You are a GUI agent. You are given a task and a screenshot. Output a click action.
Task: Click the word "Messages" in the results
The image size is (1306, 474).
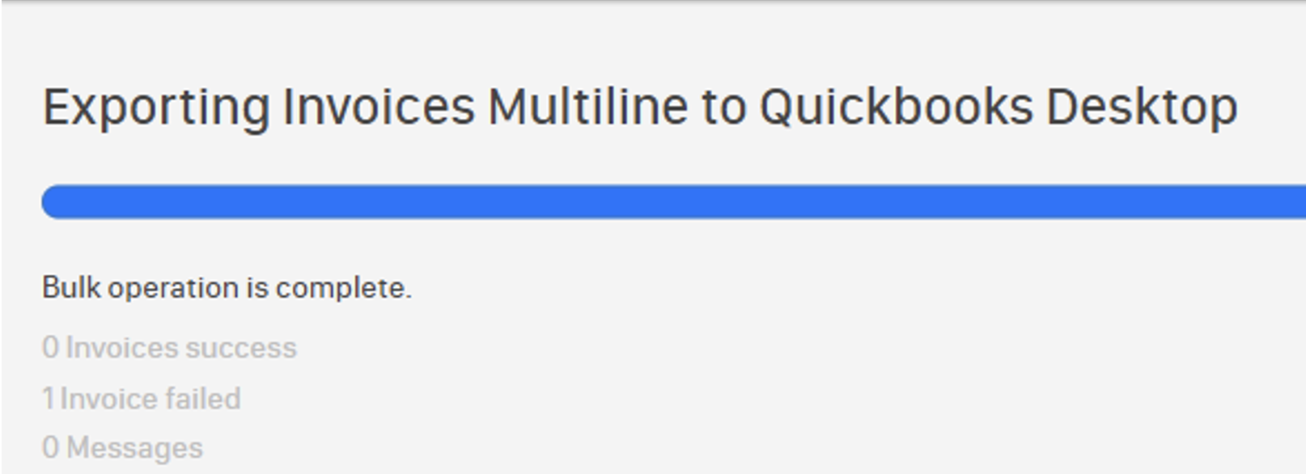click(134, 448)
